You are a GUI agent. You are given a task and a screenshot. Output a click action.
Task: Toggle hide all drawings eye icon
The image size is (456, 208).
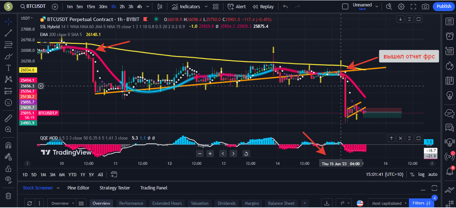[x=8, y=180]
